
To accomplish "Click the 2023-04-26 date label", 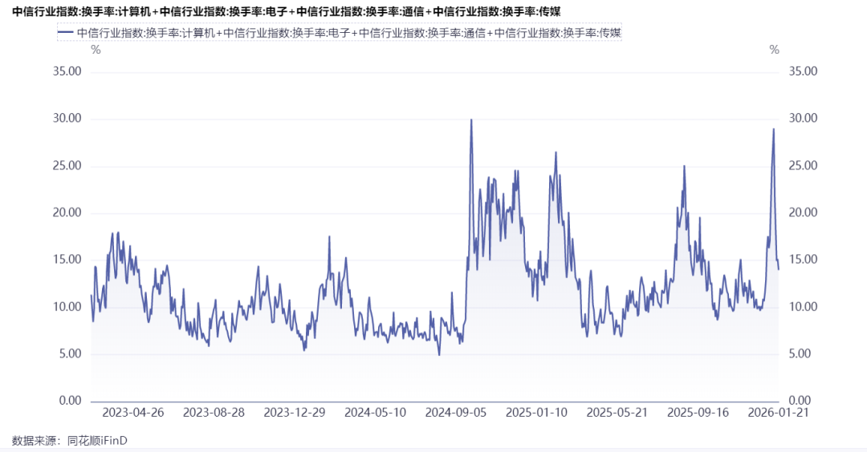I will click(x=133, y=412).
